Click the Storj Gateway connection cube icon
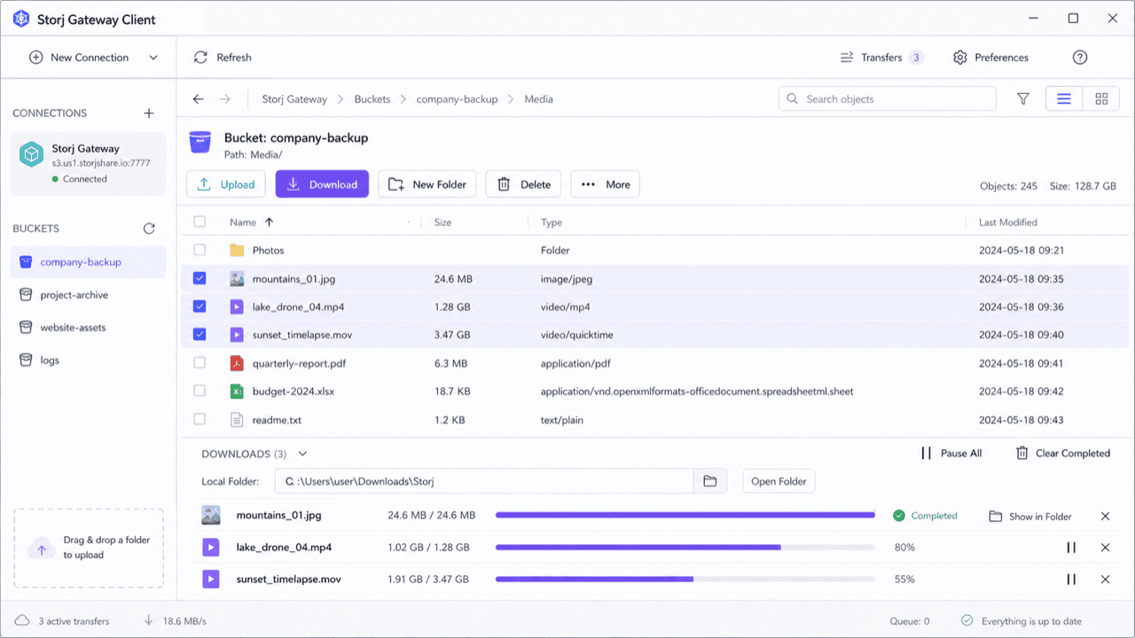Screen dimensions: 1135x638 (x=32, y=154)
